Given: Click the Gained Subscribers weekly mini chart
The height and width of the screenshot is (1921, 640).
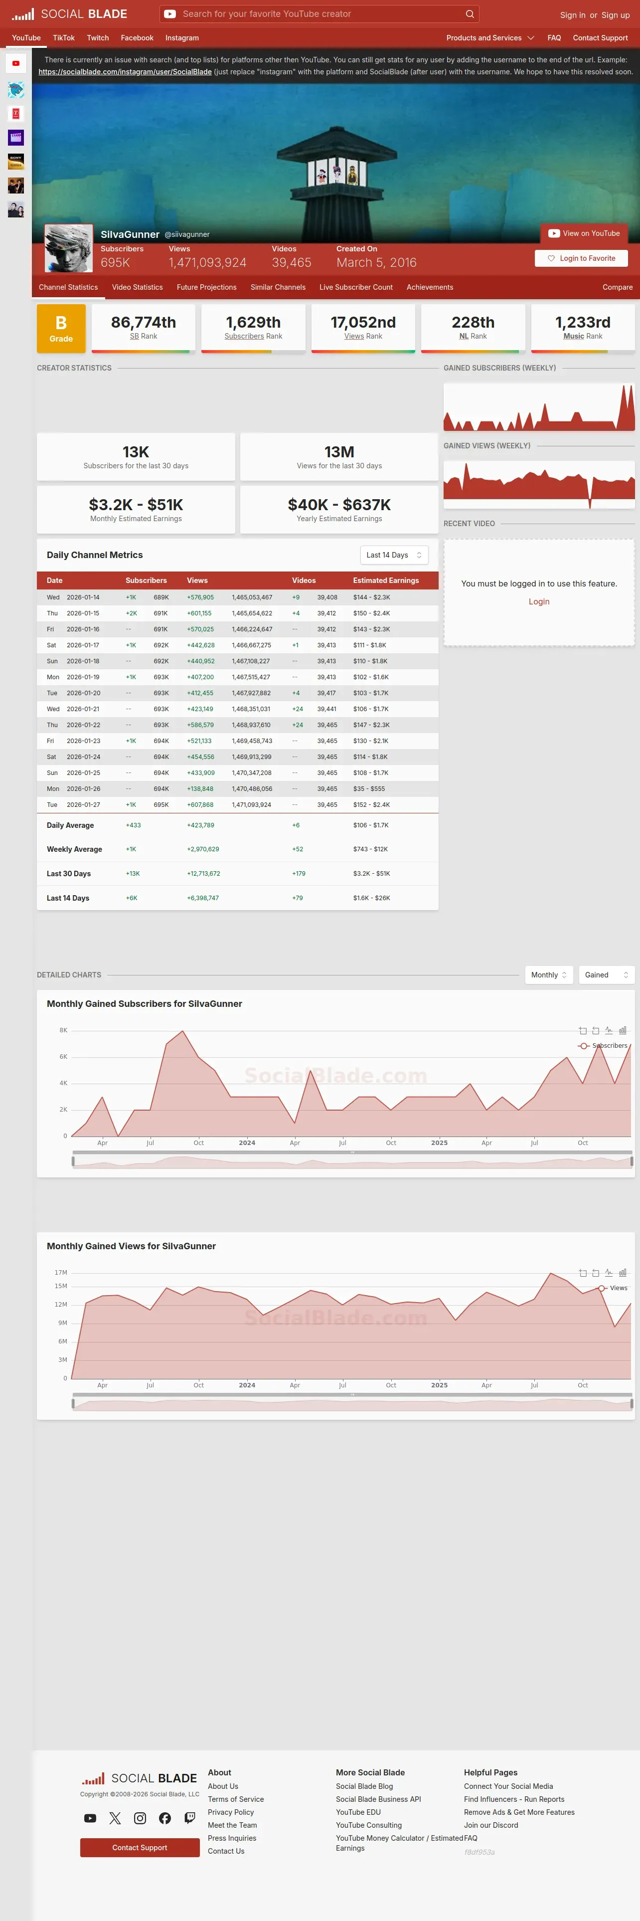Looking at the screenshot, I should coord(539,407).
